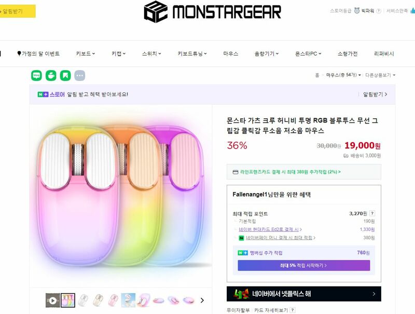Image resolution: width=415 pixels, height=314 pixels.
Task: Play the product video thumbnail
Action: click(x=53, y=300)
